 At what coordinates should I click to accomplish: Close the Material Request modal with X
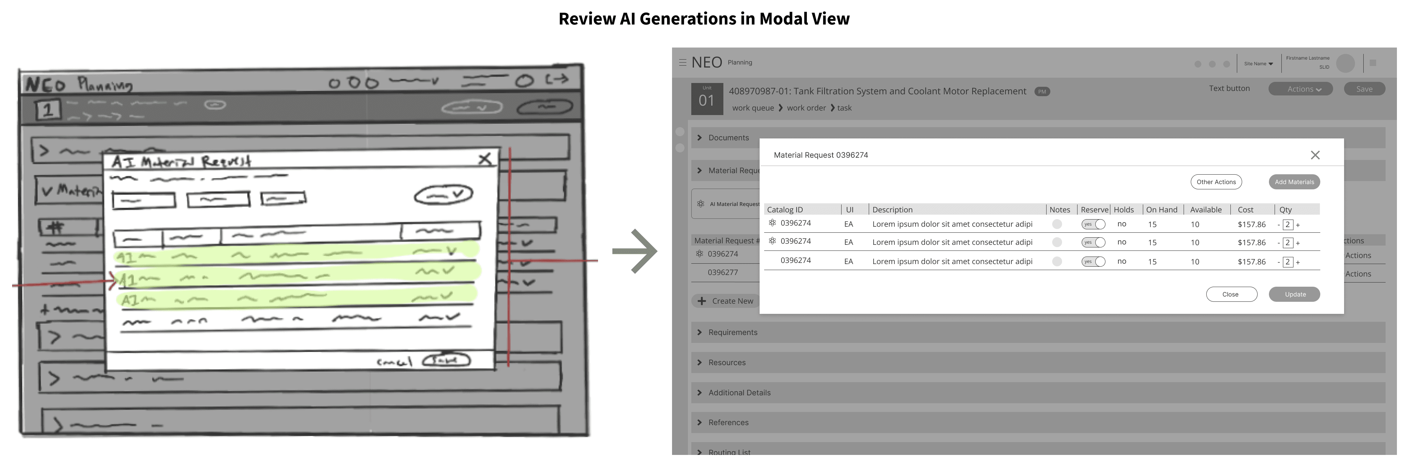point(1315,155)
